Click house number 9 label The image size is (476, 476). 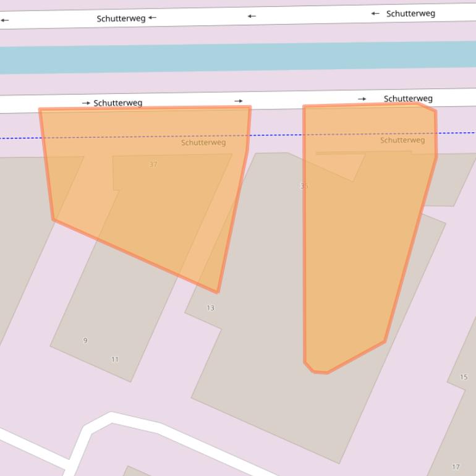click(x=85, y=341)
